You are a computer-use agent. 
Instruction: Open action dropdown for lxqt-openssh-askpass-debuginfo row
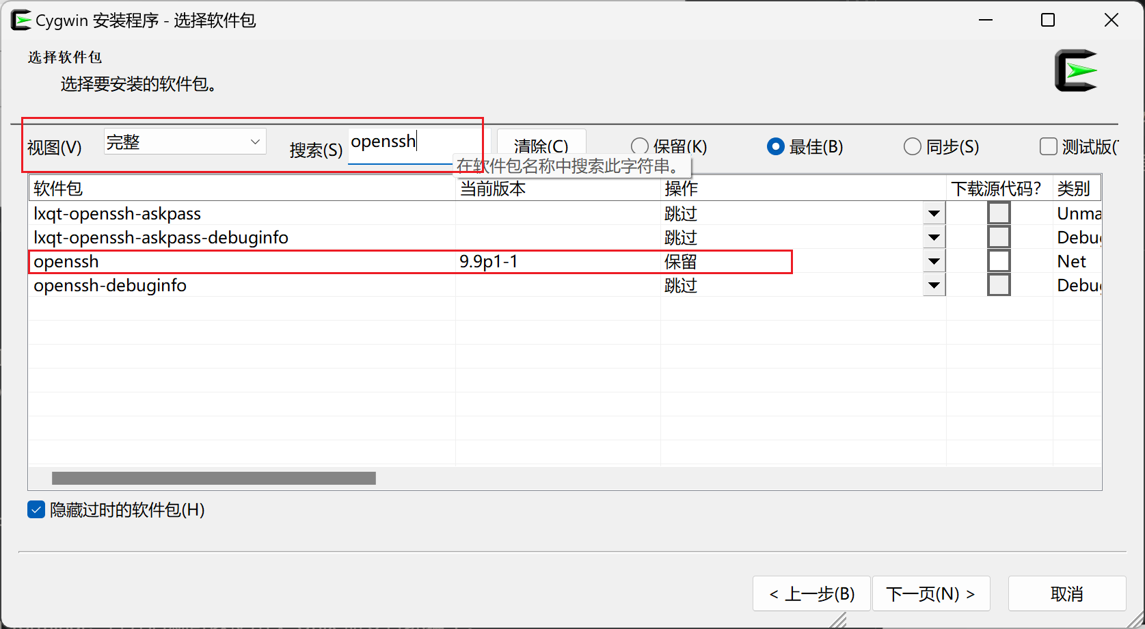934,237
